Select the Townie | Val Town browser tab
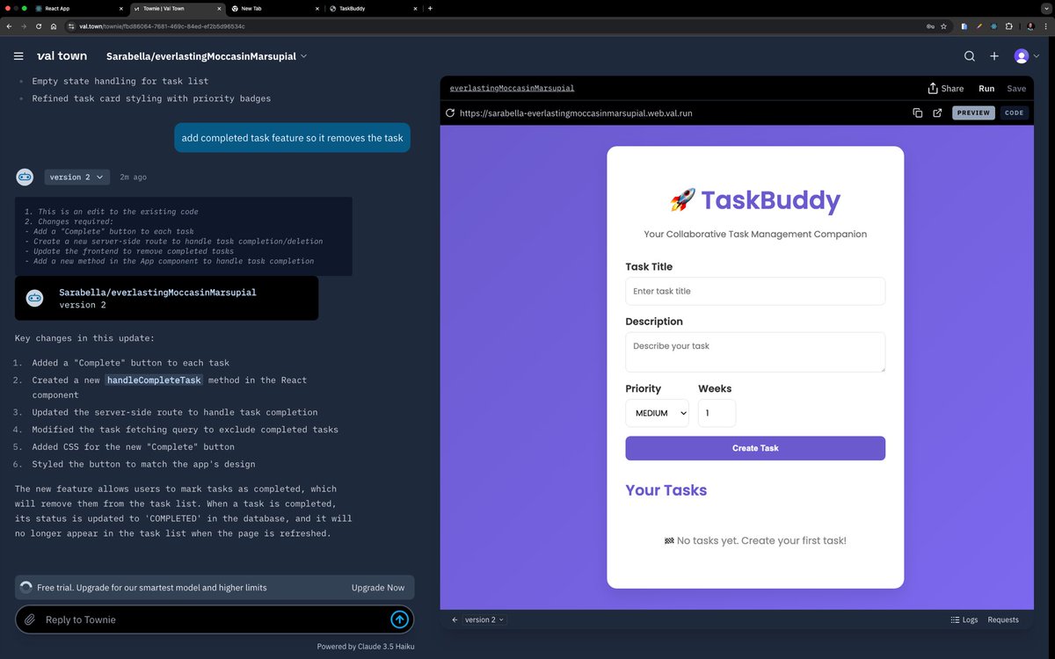Viewport: 1055px width, 659px height. point(177,8)
